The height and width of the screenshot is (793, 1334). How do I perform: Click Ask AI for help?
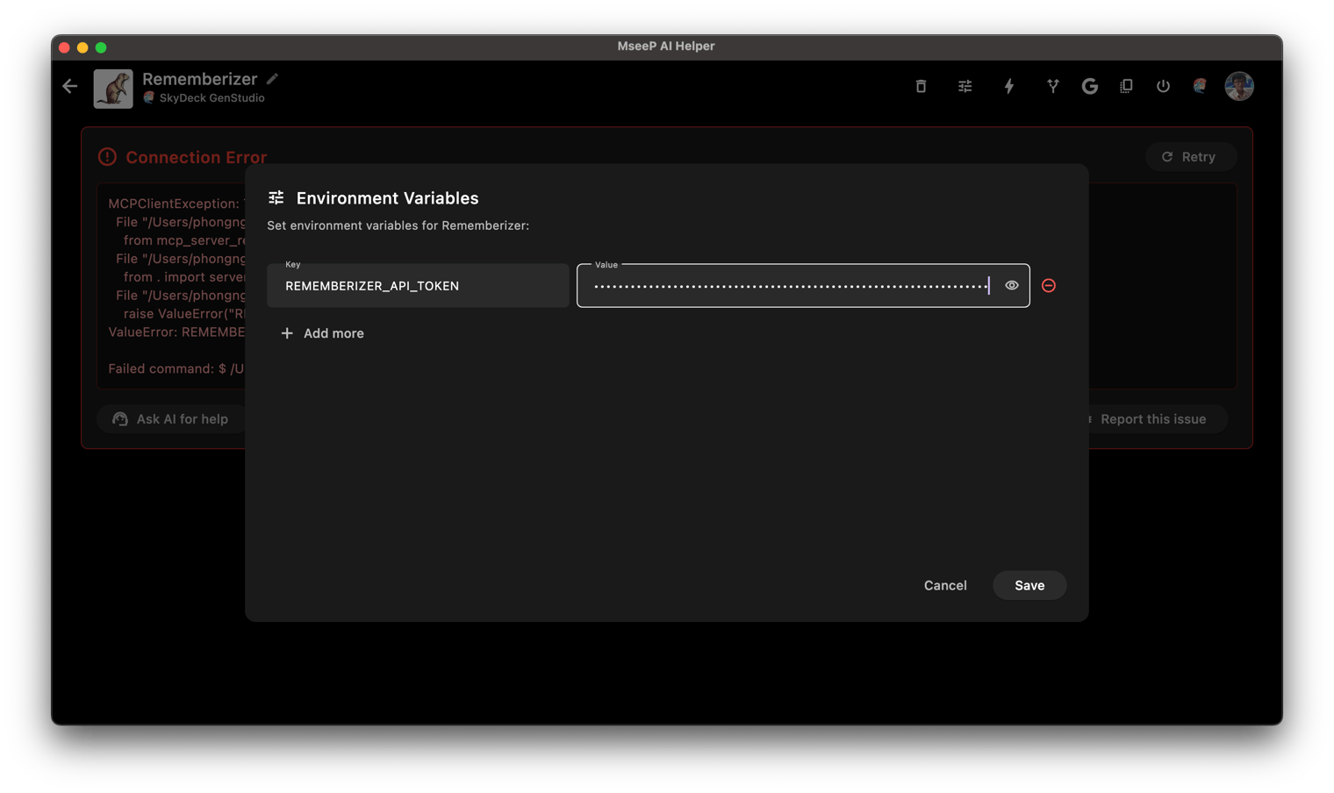coord(171,419)
